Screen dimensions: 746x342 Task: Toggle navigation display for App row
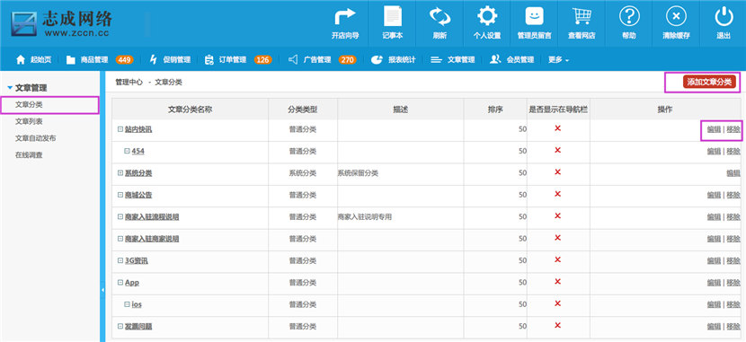click(x=557, y=281)
